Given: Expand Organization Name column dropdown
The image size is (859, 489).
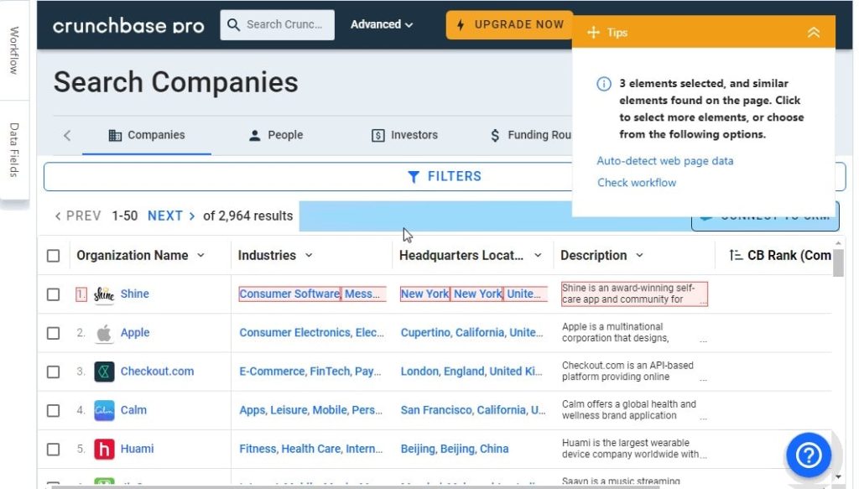Looking at the screenshot, I should click(200, 255).
